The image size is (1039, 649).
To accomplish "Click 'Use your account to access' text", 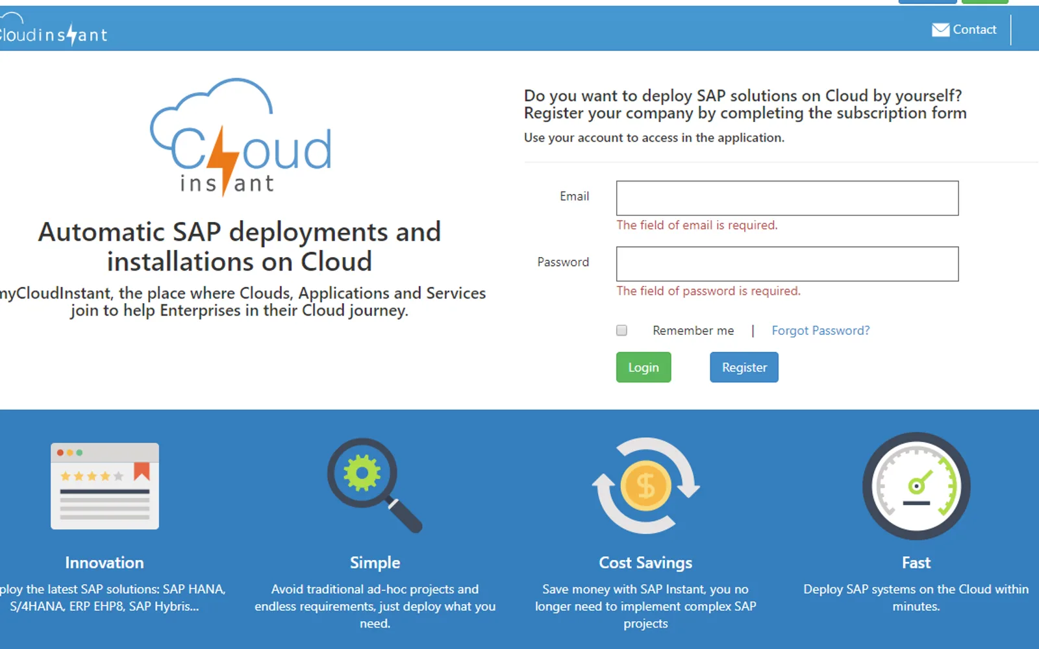I will 654,138.
